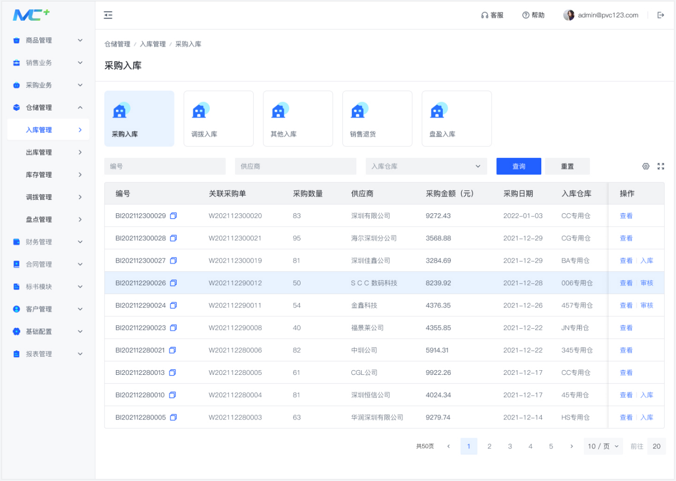This screenshot has height=481, width=676.
Task: Click 入库 for BI202112280005
Action: [647, 417]
